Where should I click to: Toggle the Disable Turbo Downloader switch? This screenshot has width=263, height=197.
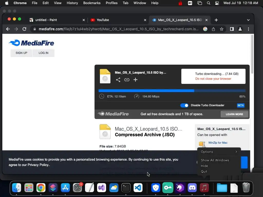(184, 105)
